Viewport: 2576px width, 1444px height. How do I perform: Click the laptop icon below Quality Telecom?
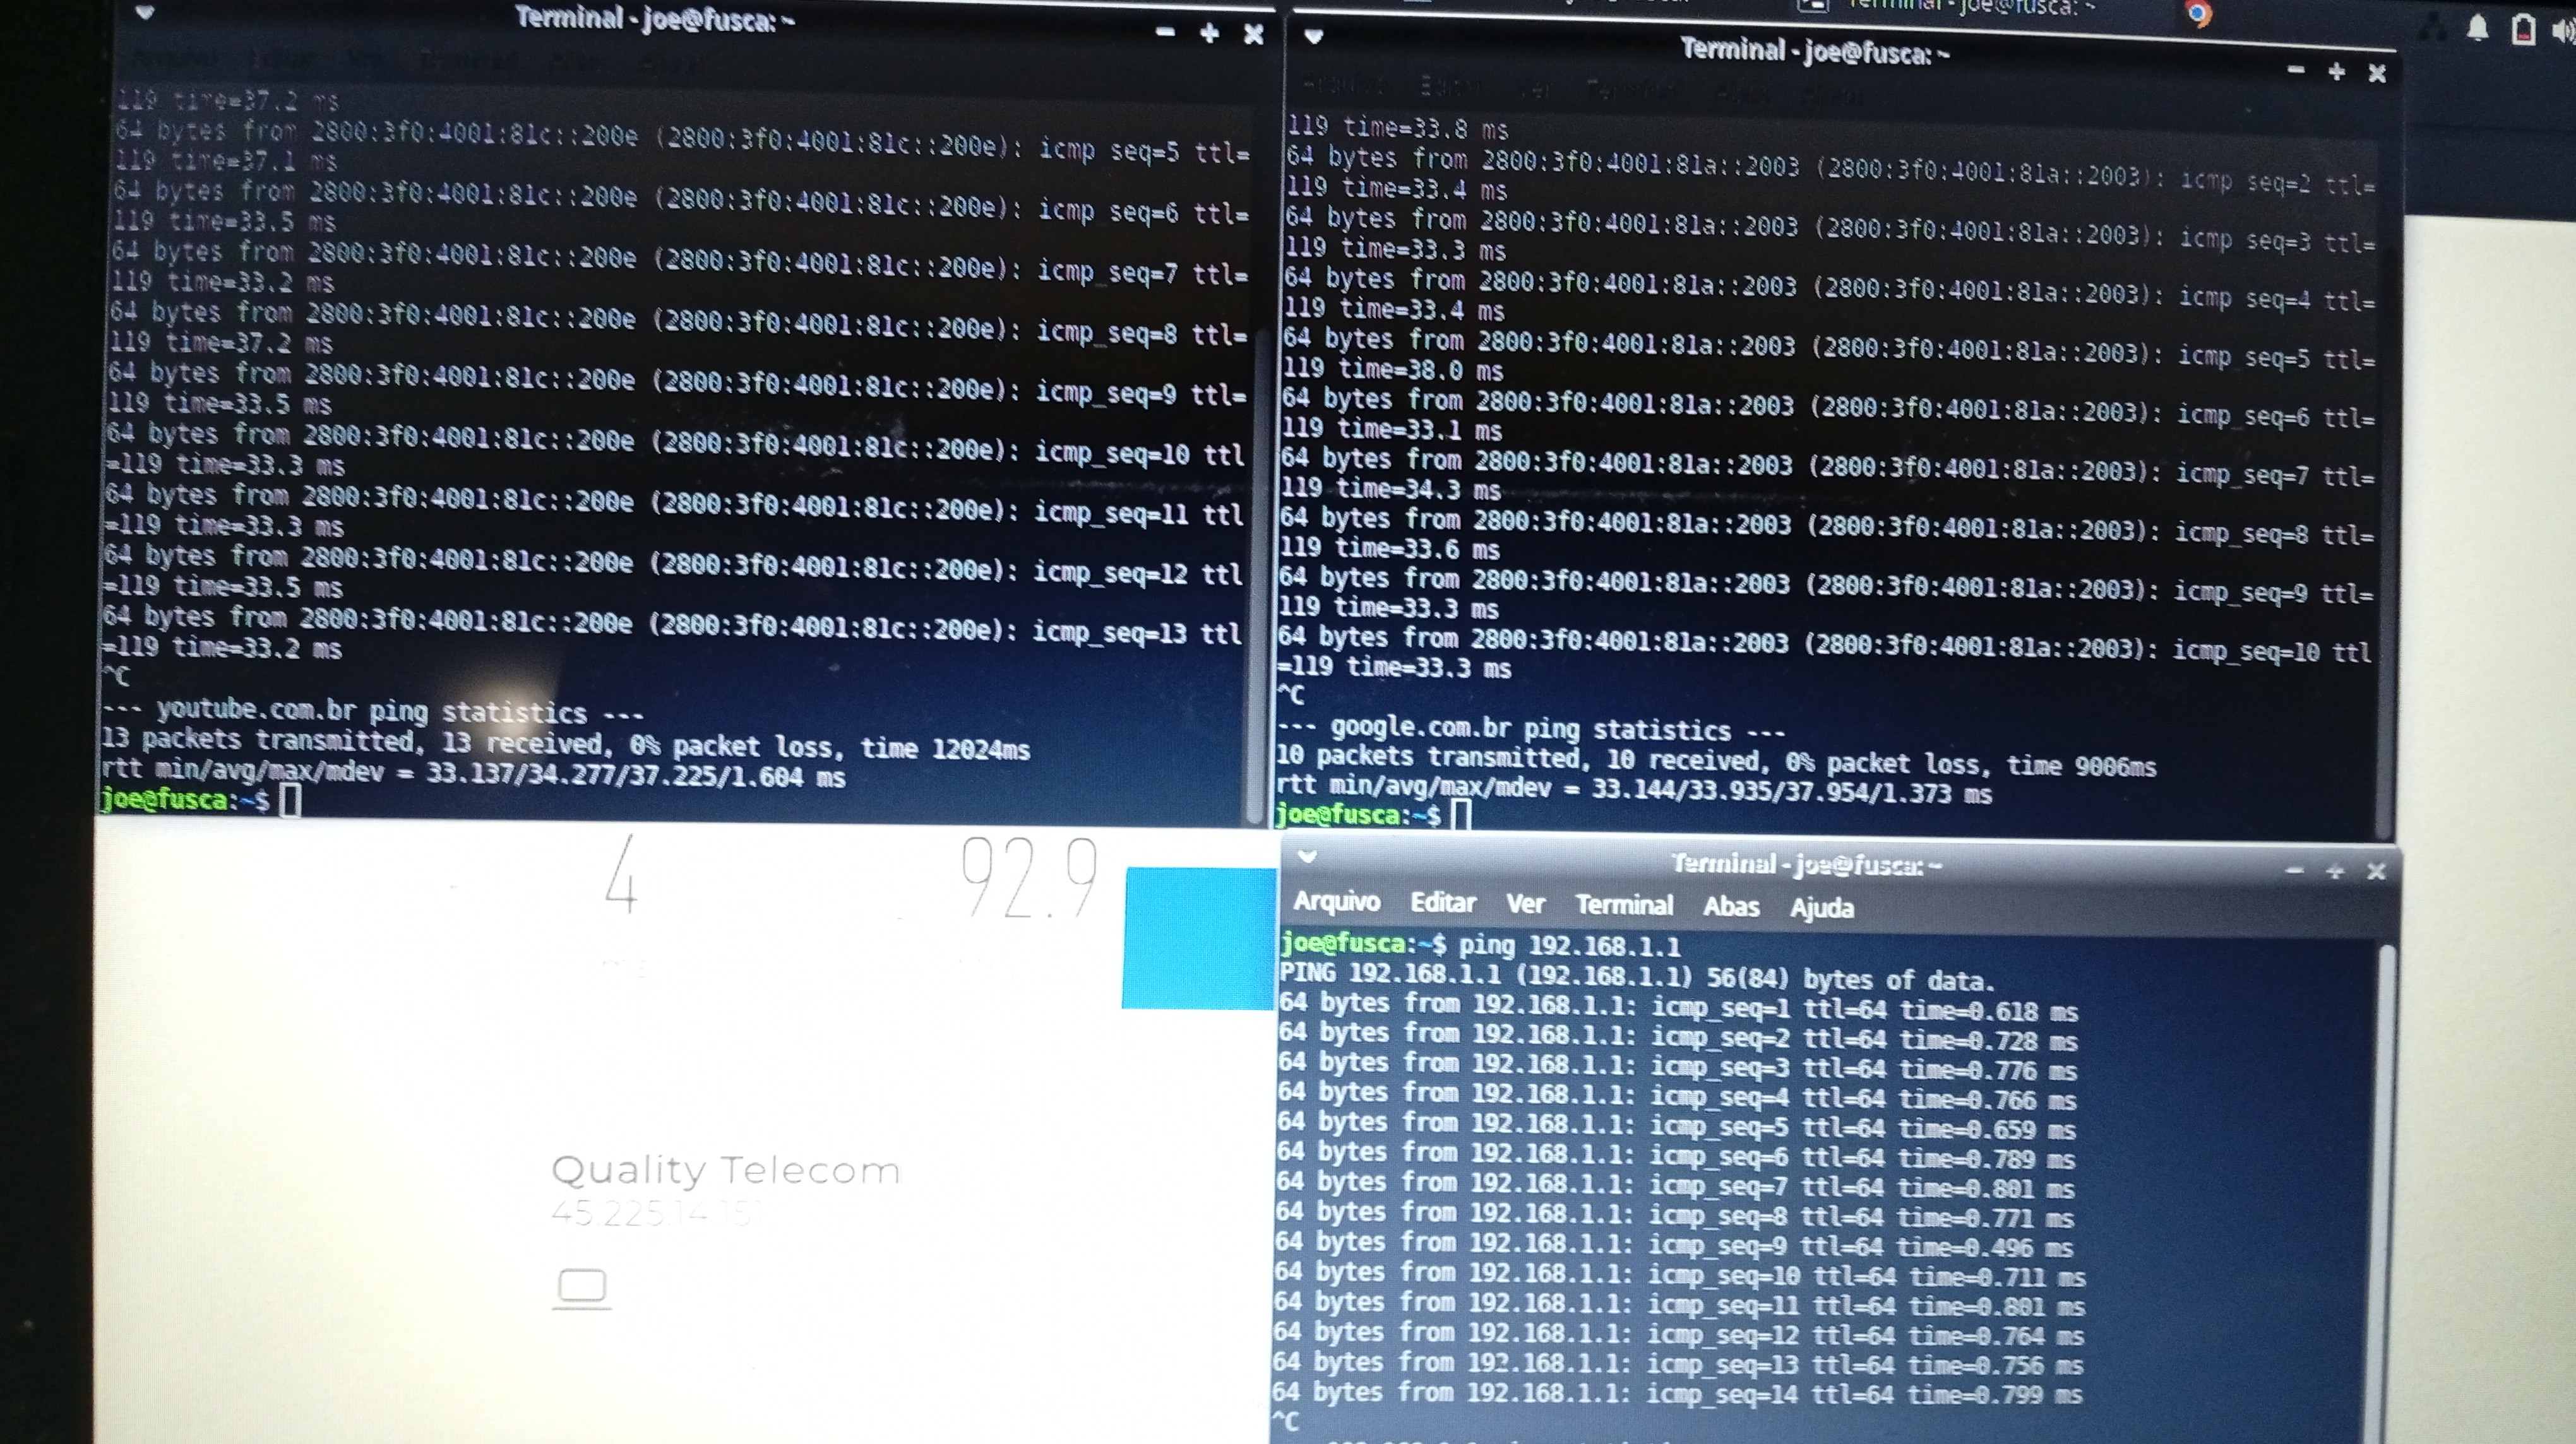pos(581,1287)
